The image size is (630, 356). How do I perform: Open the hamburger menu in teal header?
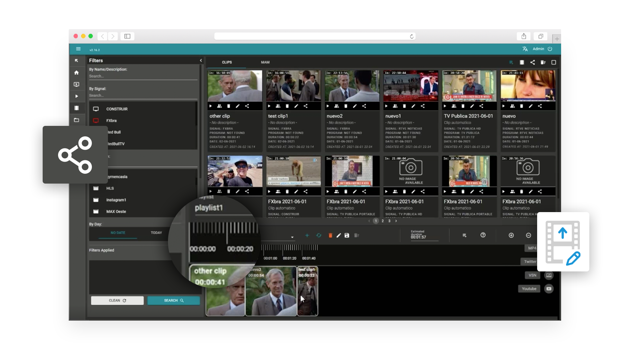(78, 49)
